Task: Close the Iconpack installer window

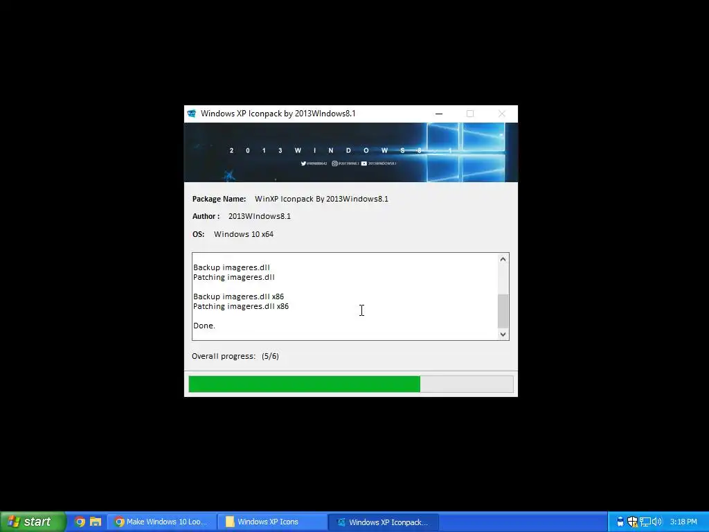Action: [x=502, y=114]
